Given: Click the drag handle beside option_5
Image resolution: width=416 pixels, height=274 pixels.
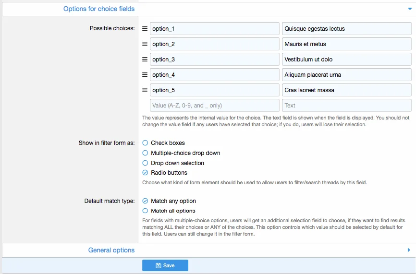Looking at the screenshot, I should click(x=145, y=90).
